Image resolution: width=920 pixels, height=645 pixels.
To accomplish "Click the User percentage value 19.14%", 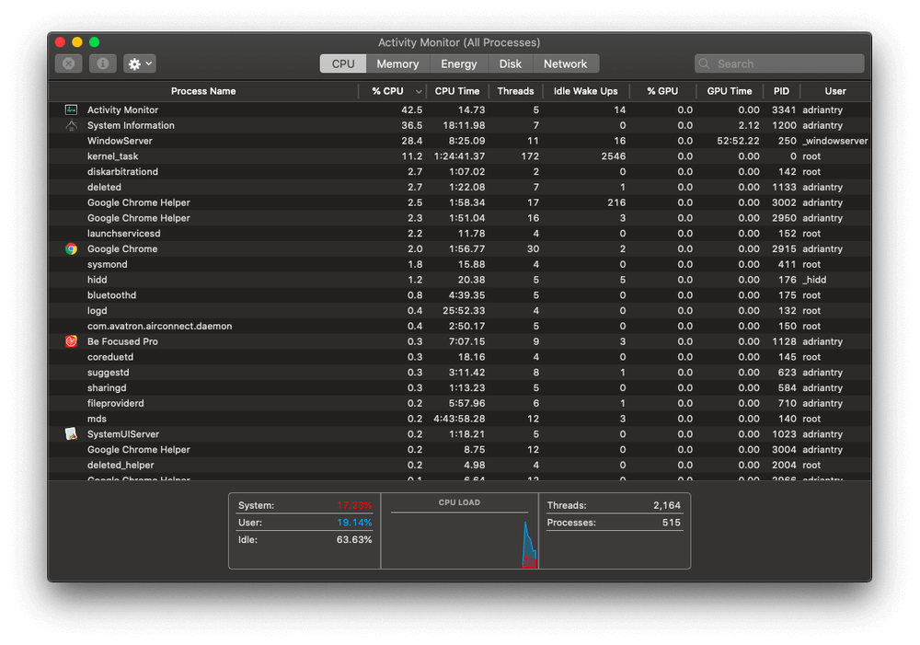I will tap(354, 523).
